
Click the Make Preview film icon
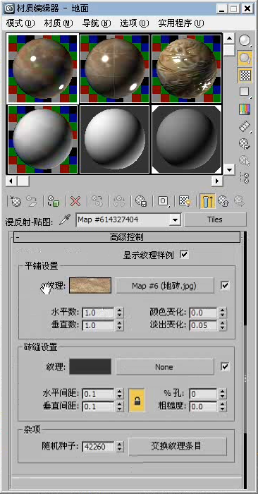245,126
